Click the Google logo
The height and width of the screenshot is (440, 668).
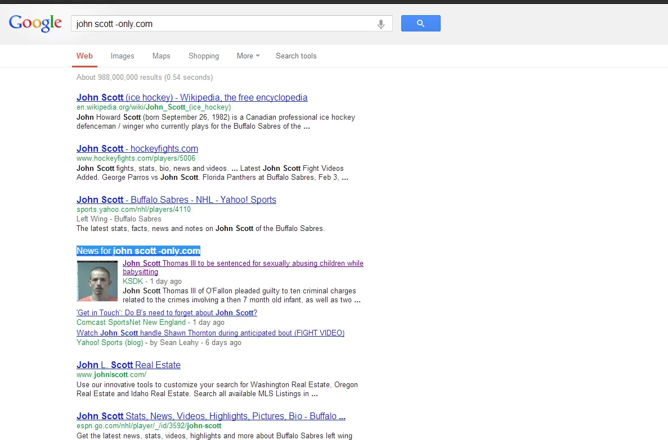tap(35, 23)
